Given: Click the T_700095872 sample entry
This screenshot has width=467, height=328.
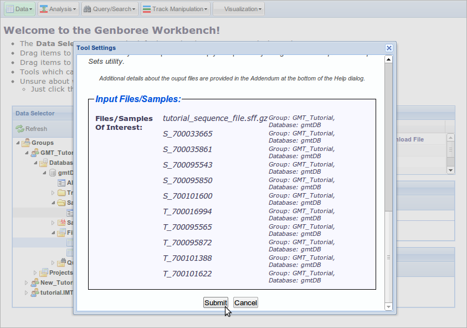Looking at the screenshot, I should [187, 243].
